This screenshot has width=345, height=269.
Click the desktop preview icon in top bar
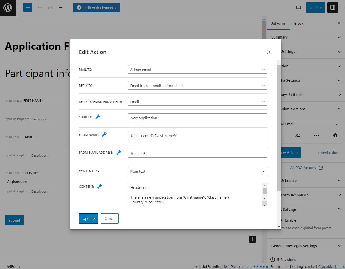coord(298,7)
